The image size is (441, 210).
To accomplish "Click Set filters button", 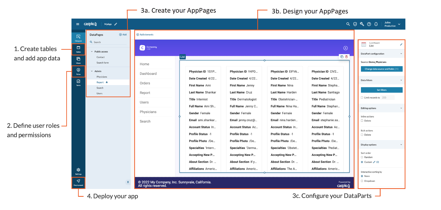I will click(x=382, y=90).
